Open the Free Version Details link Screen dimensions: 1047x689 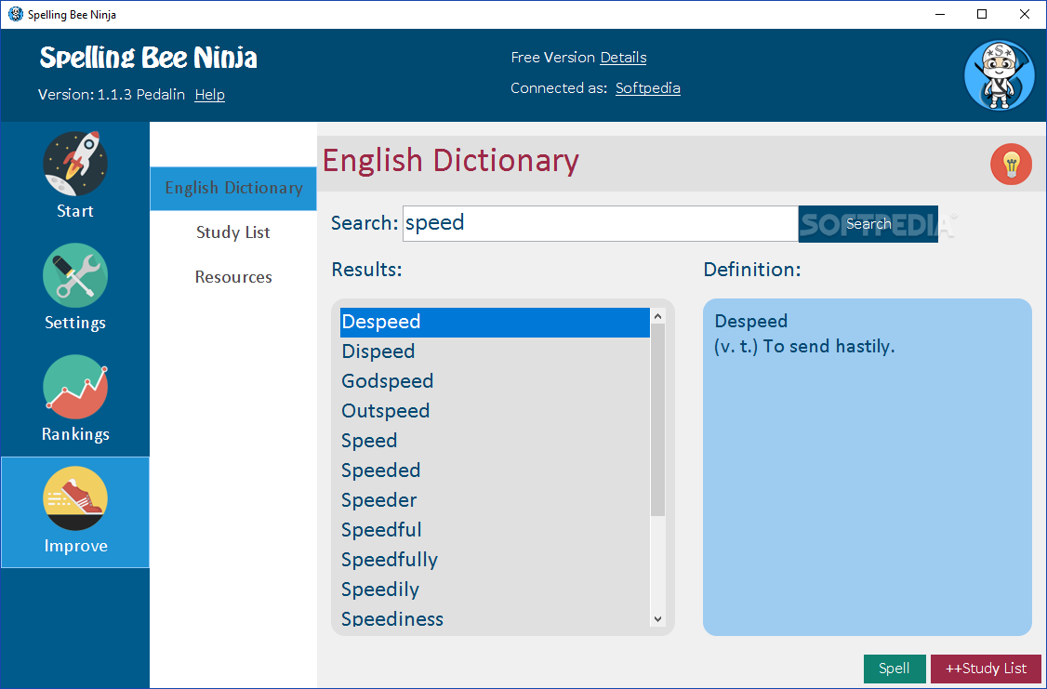(x=623, y=58)
